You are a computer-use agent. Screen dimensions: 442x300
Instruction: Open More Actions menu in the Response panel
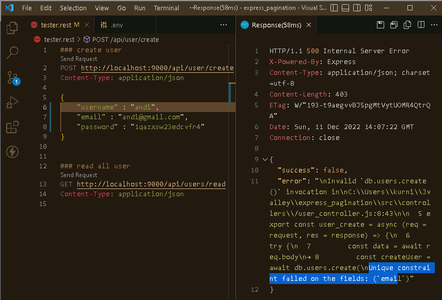(434, 25)
